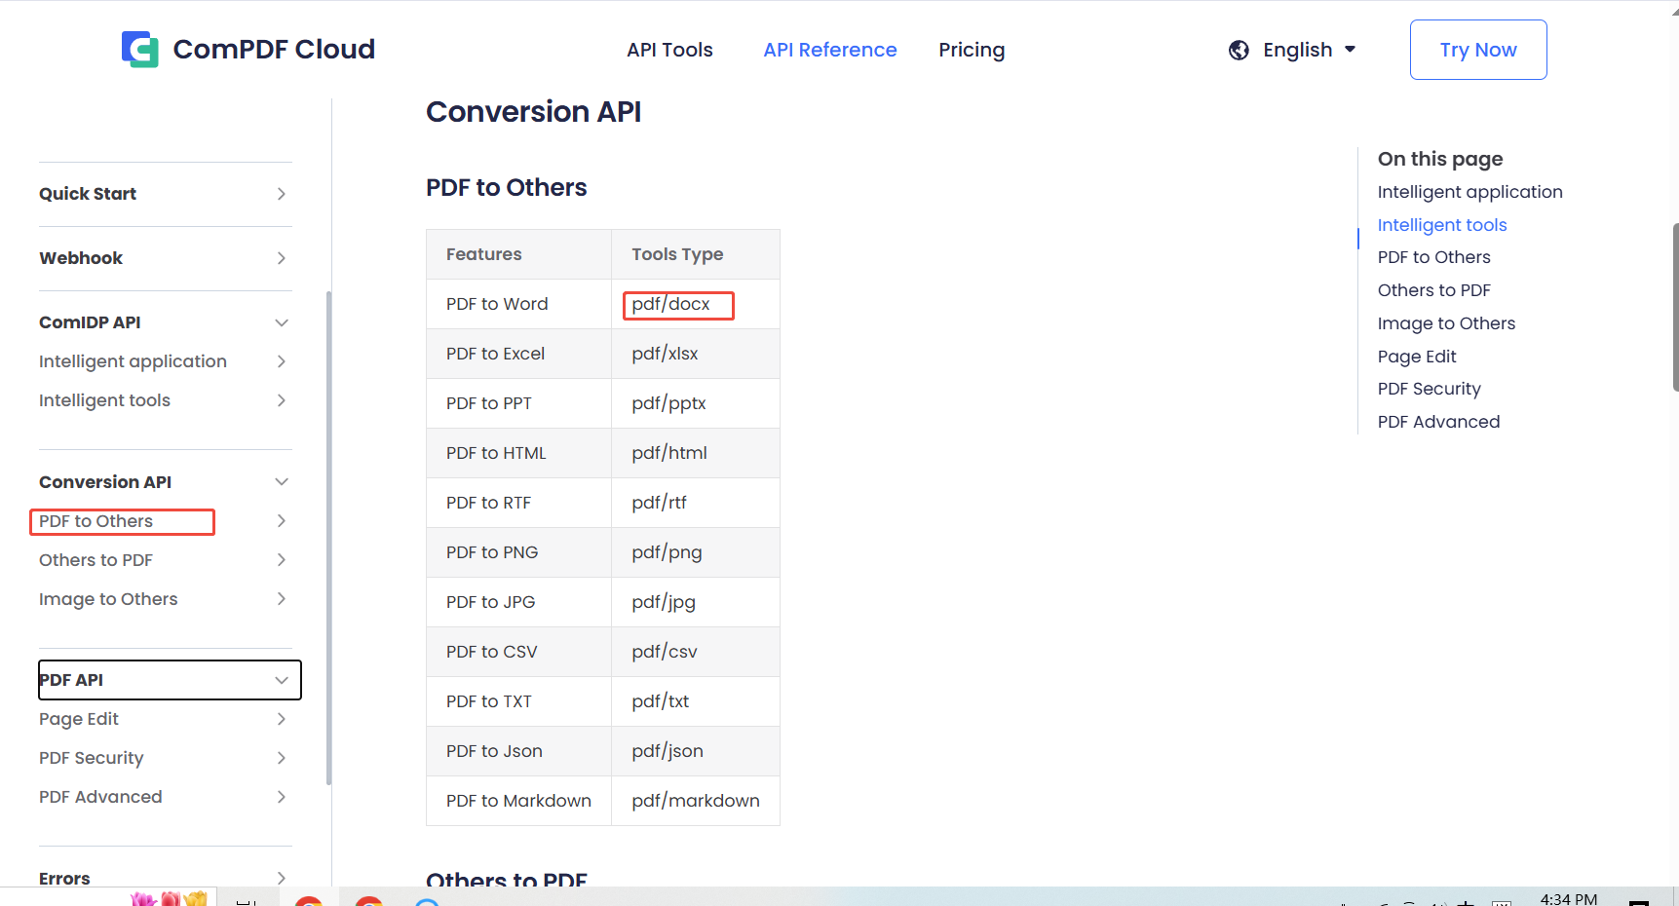1679x906 pixels.
Task: Open the Pricing page
Action: pyautogui.click(x=972, y=49)
